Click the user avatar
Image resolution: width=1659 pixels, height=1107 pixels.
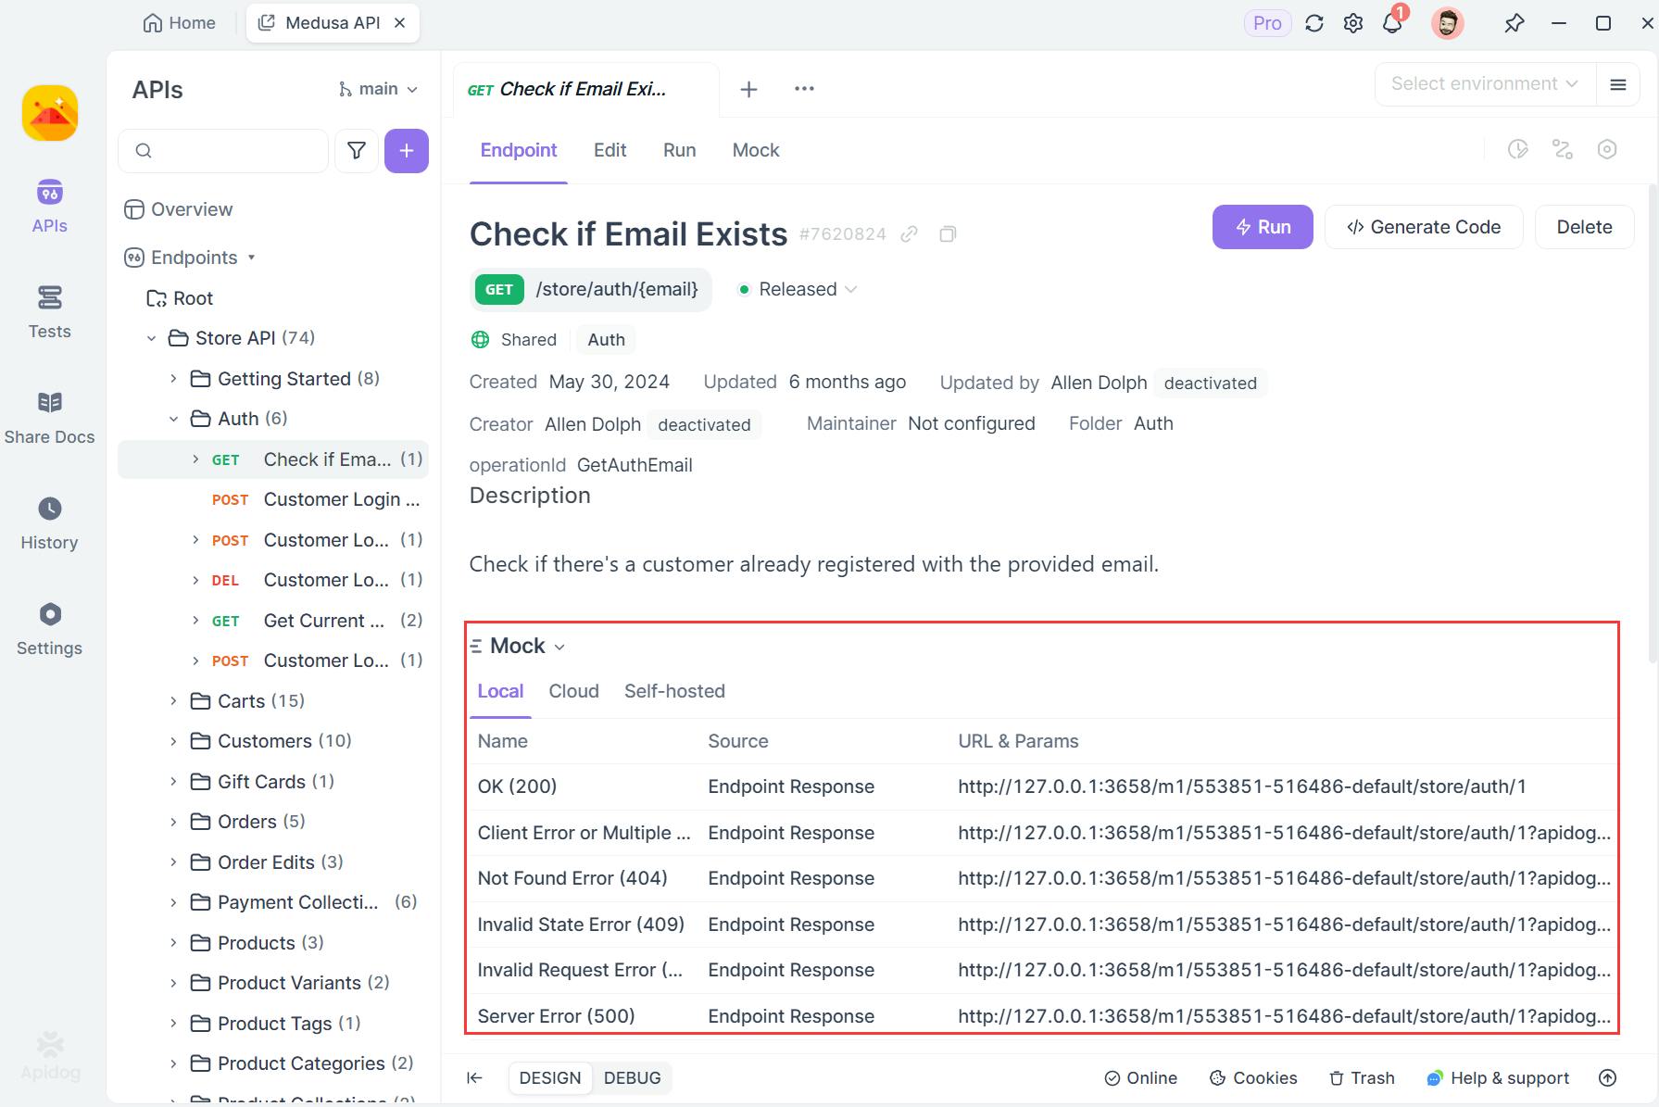click(x=1447, y=23)
